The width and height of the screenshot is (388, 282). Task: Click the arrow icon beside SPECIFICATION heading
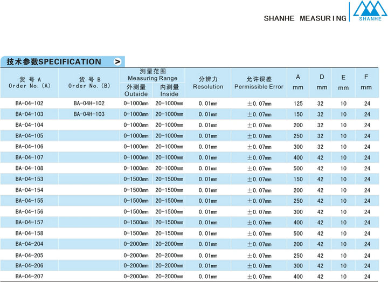(x=118, y=61)
